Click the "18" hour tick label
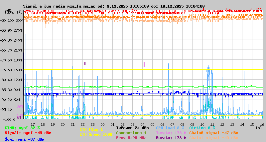The width and height of the screenshot is (266, 142). [x=43, y=124]
